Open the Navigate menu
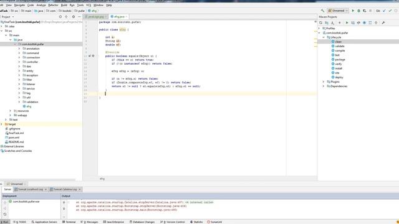This screenshot has width=399, height=224. point(19,5)
